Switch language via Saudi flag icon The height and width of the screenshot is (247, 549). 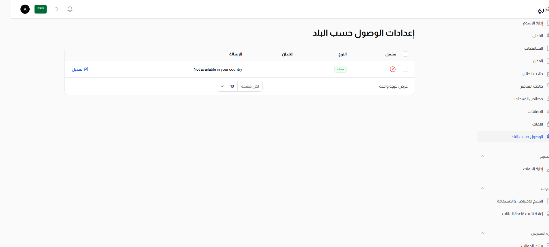pos(41,9)
